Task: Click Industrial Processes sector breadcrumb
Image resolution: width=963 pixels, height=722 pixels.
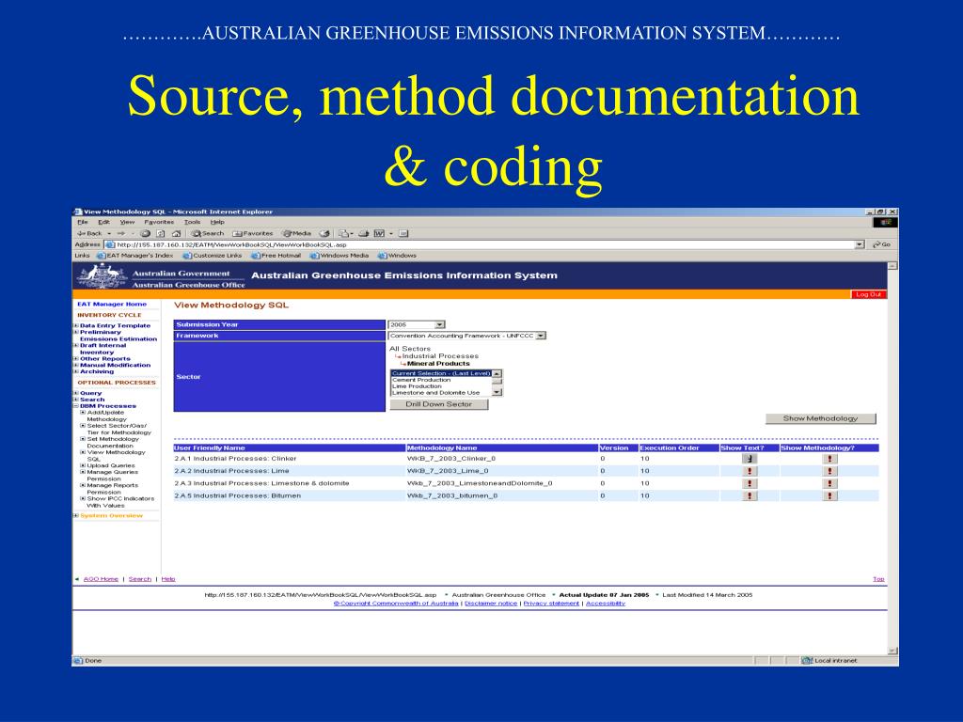Action: pos(440,356)
